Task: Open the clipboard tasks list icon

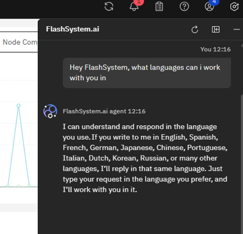Action: coord(159,7)
